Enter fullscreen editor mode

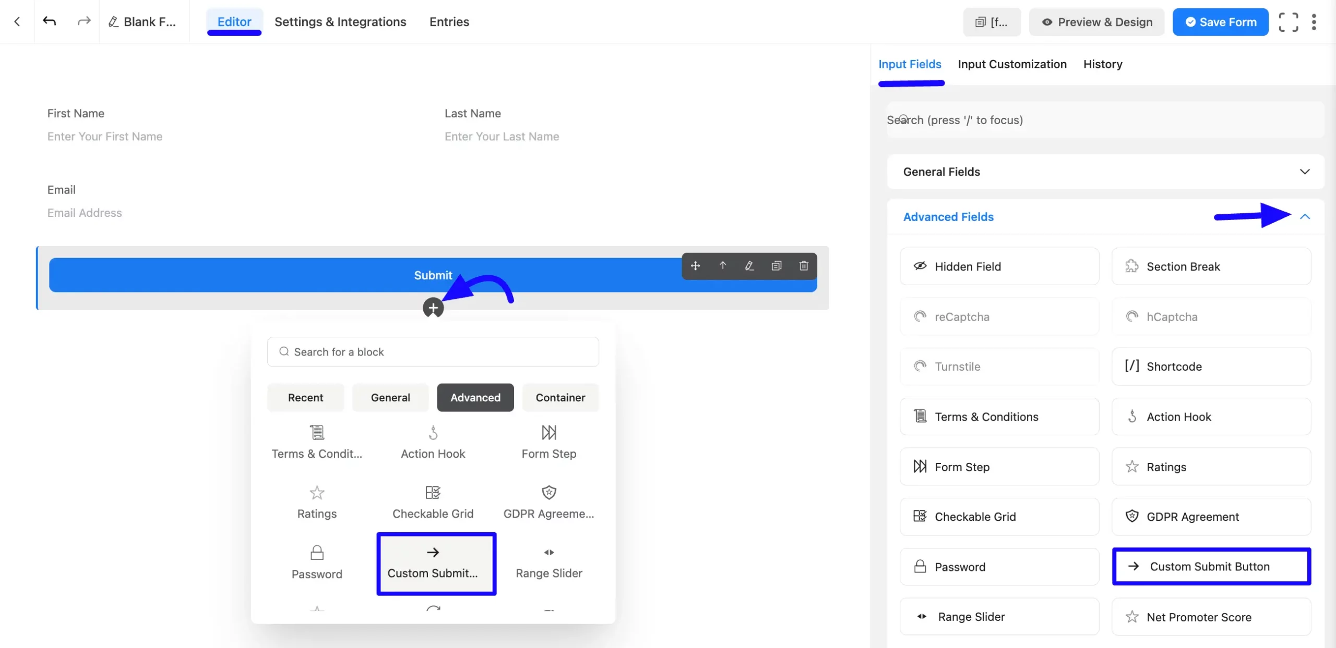(x=1289, y=22)
